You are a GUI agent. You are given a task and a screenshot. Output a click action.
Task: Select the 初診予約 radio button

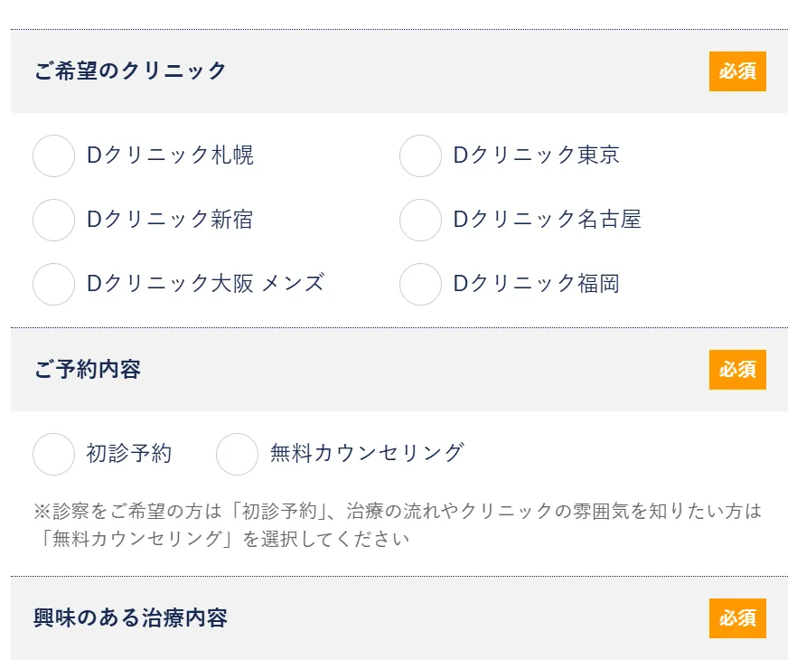point(53,454)
